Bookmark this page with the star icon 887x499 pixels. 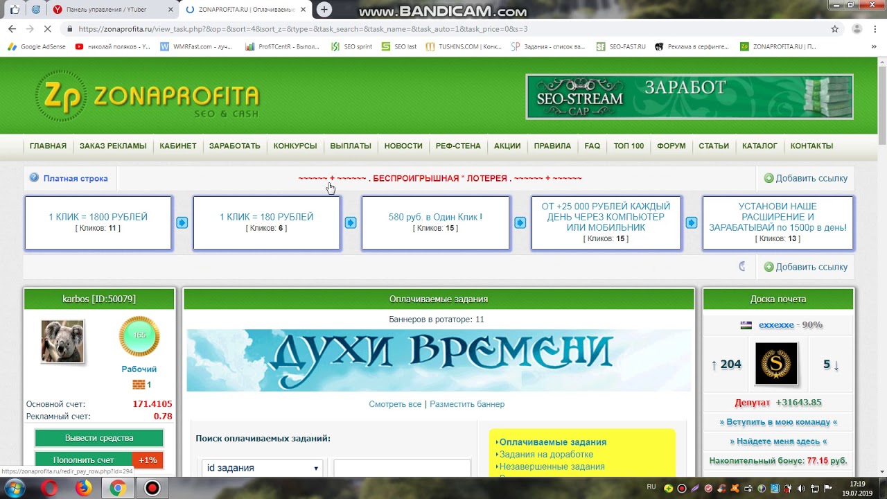pyautogui.click(x=835, y=29)
